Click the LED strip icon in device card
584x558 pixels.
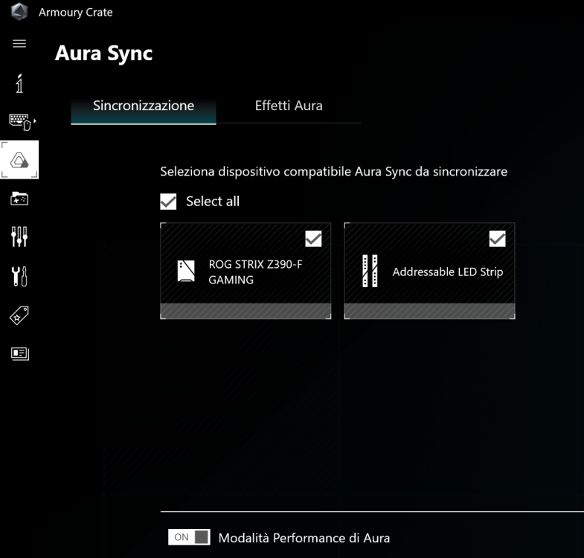pyautogui.click(x=370, y=271)
